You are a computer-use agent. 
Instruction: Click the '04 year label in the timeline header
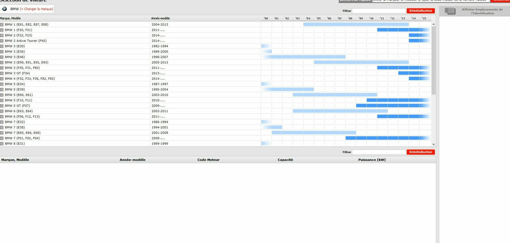click(308, 18)
